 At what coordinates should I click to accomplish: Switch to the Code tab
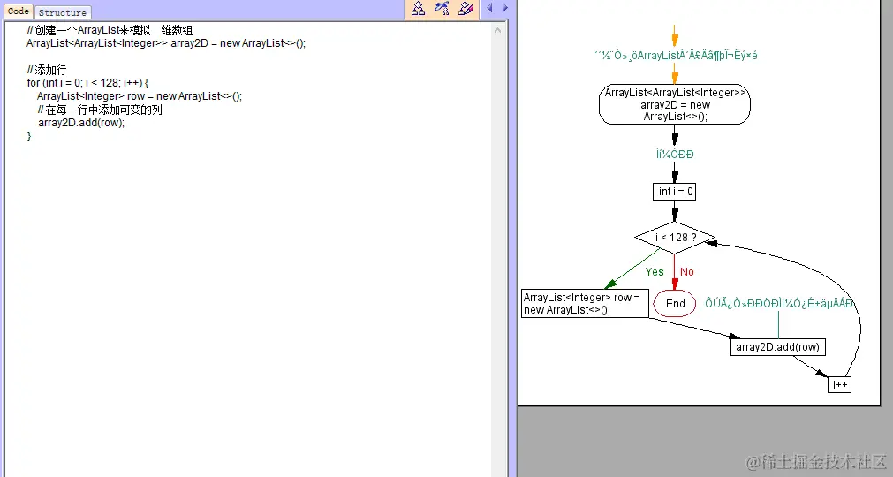coord(19,11)
